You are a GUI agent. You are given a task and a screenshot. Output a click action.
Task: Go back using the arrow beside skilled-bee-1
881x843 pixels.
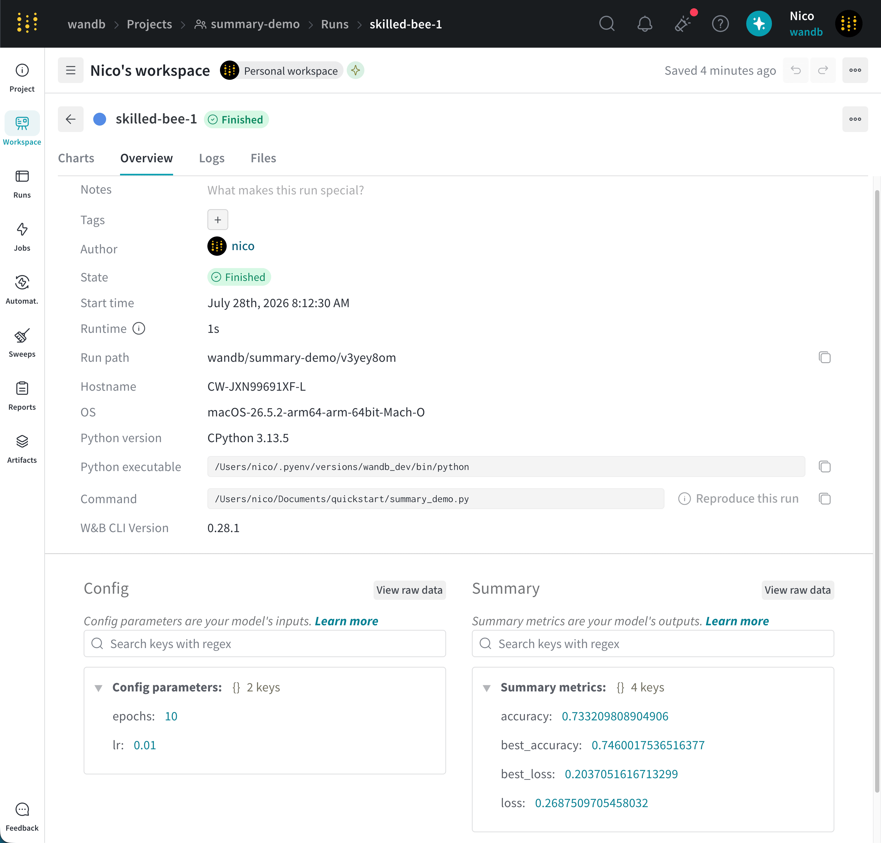coord(70,119)
